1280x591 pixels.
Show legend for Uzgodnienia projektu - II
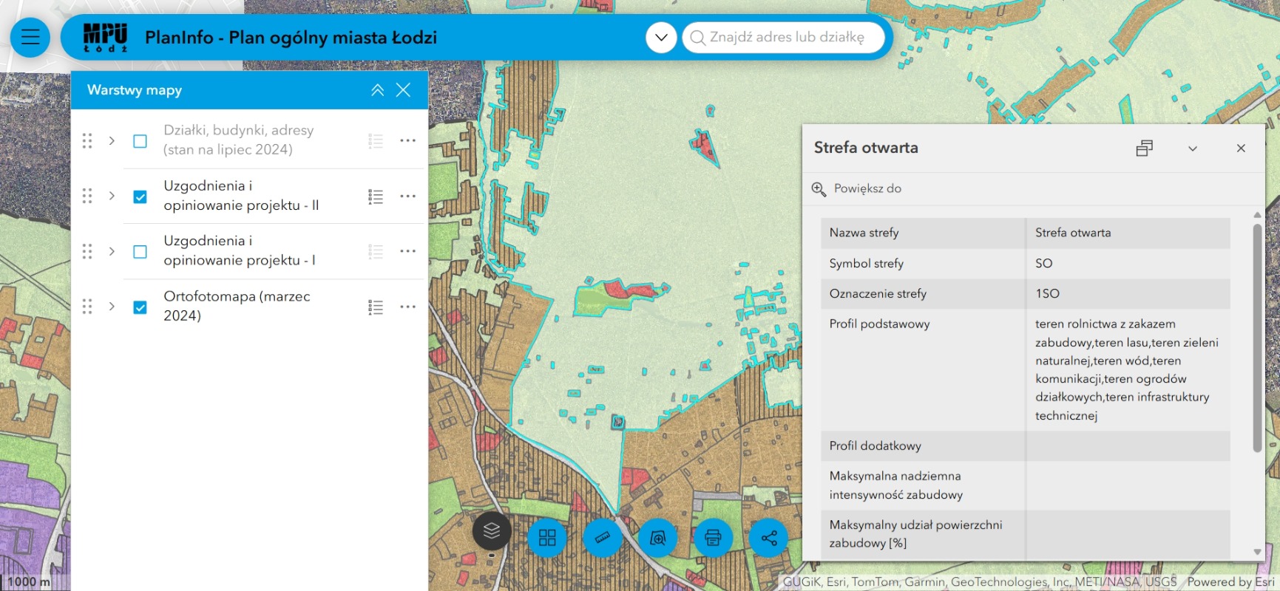coord(376,197)
